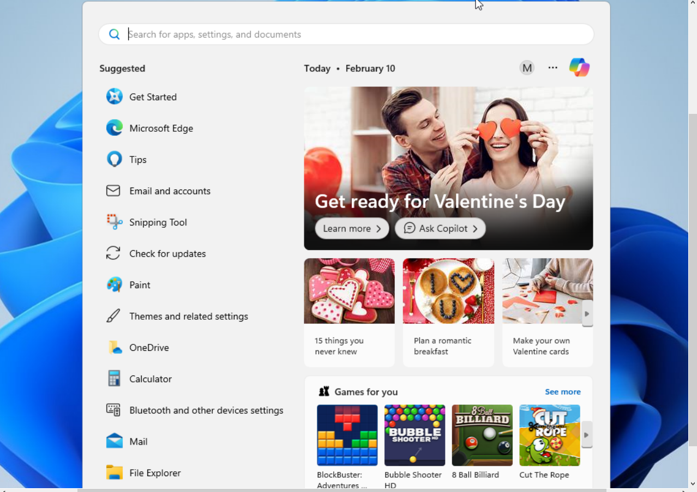The image size is (697, 492).
Task: Click the Suggested heading
Action: click(122, 68)
